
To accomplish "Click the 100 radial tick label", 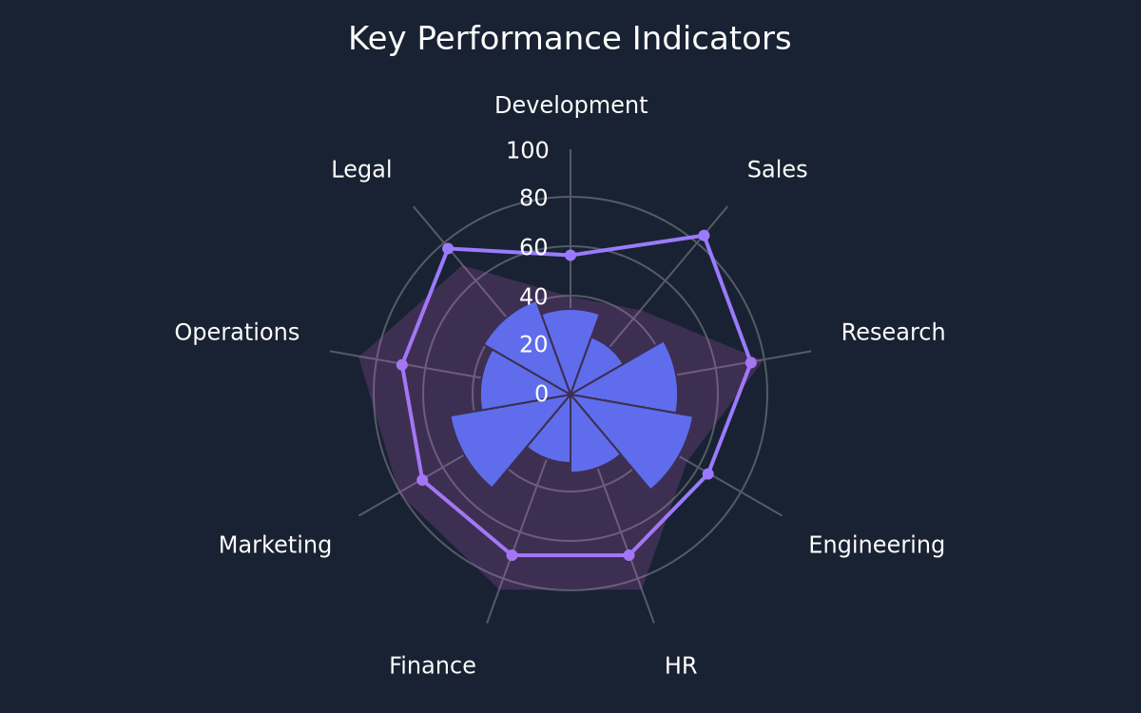I will [x=528, y=150].
